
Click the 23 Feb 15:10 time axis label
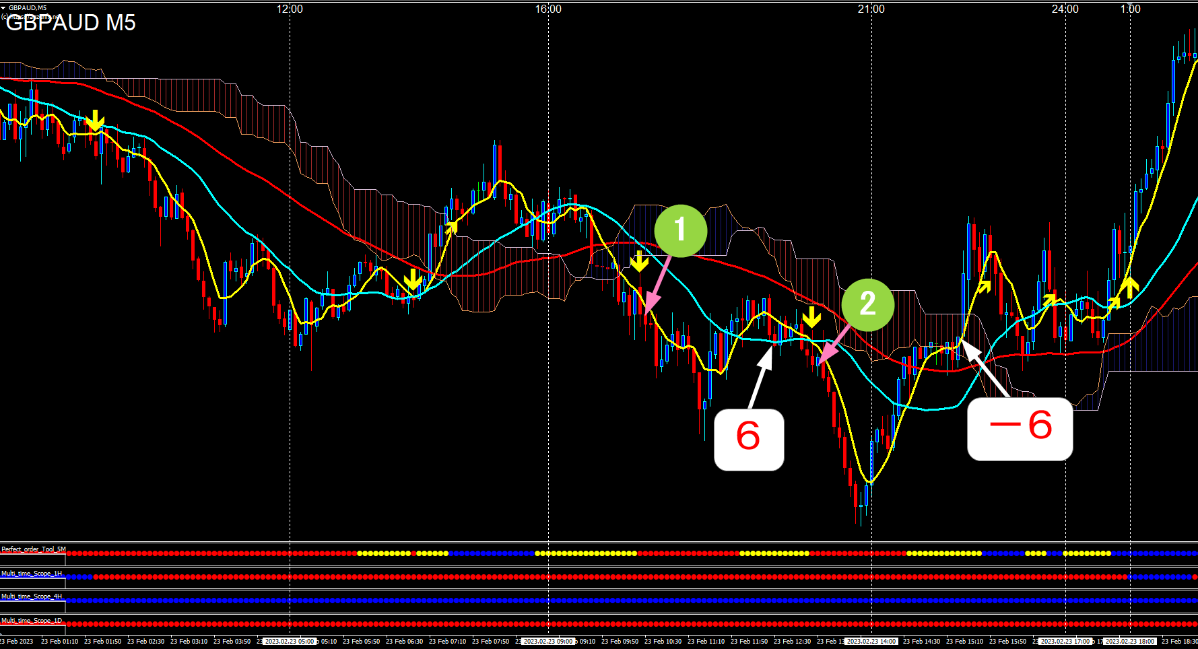tap(965, 642)
